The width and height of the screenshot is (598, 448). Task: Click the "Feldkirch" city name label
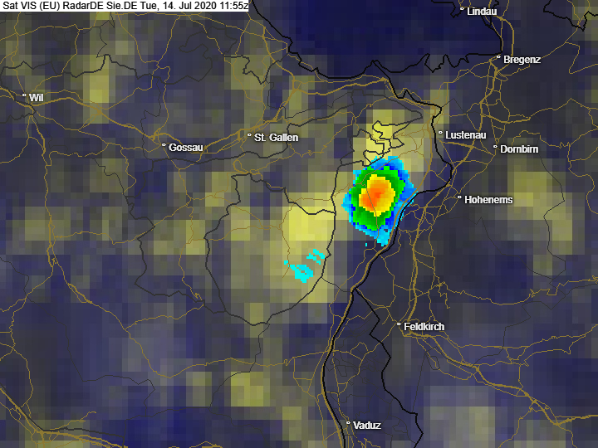coord(424,328)
